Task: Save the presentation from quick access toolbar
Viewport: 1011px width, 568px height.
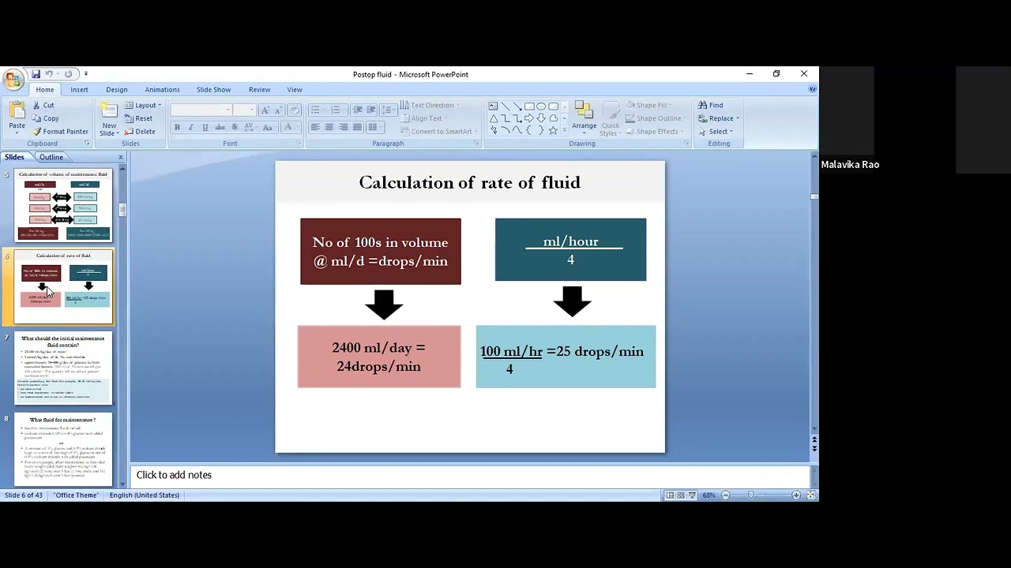Action: point(36,74)
